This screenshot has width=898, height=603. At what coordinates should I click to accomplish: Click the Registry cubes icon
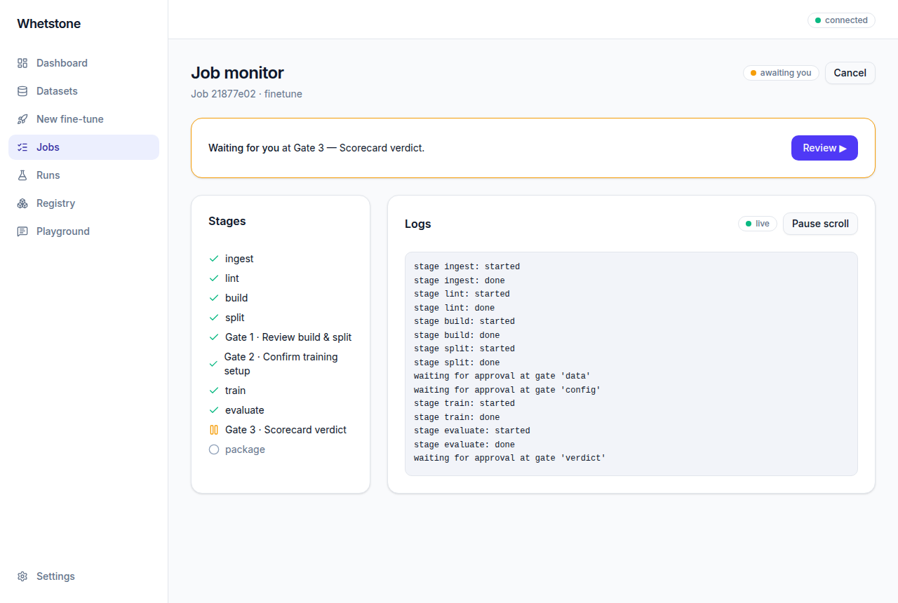22,203
